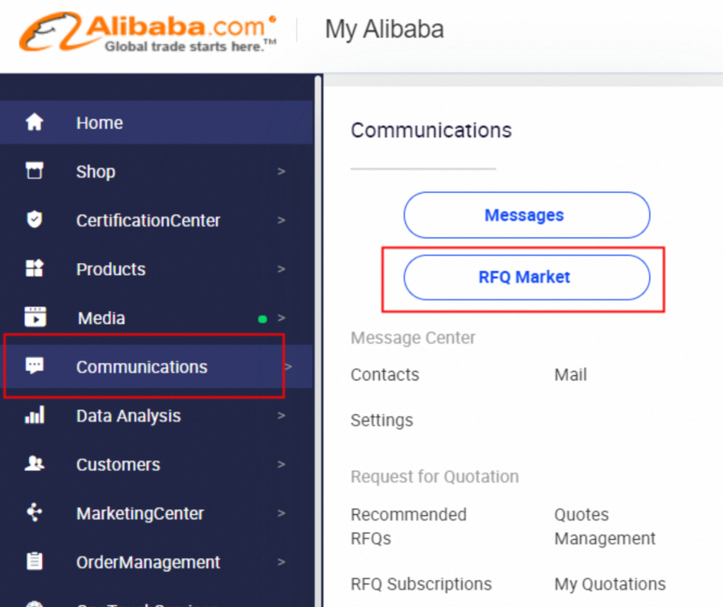The width and height of the screenshot is (723, 607).
Task: Open the MarketingCenter menu item
Action: 140,513
